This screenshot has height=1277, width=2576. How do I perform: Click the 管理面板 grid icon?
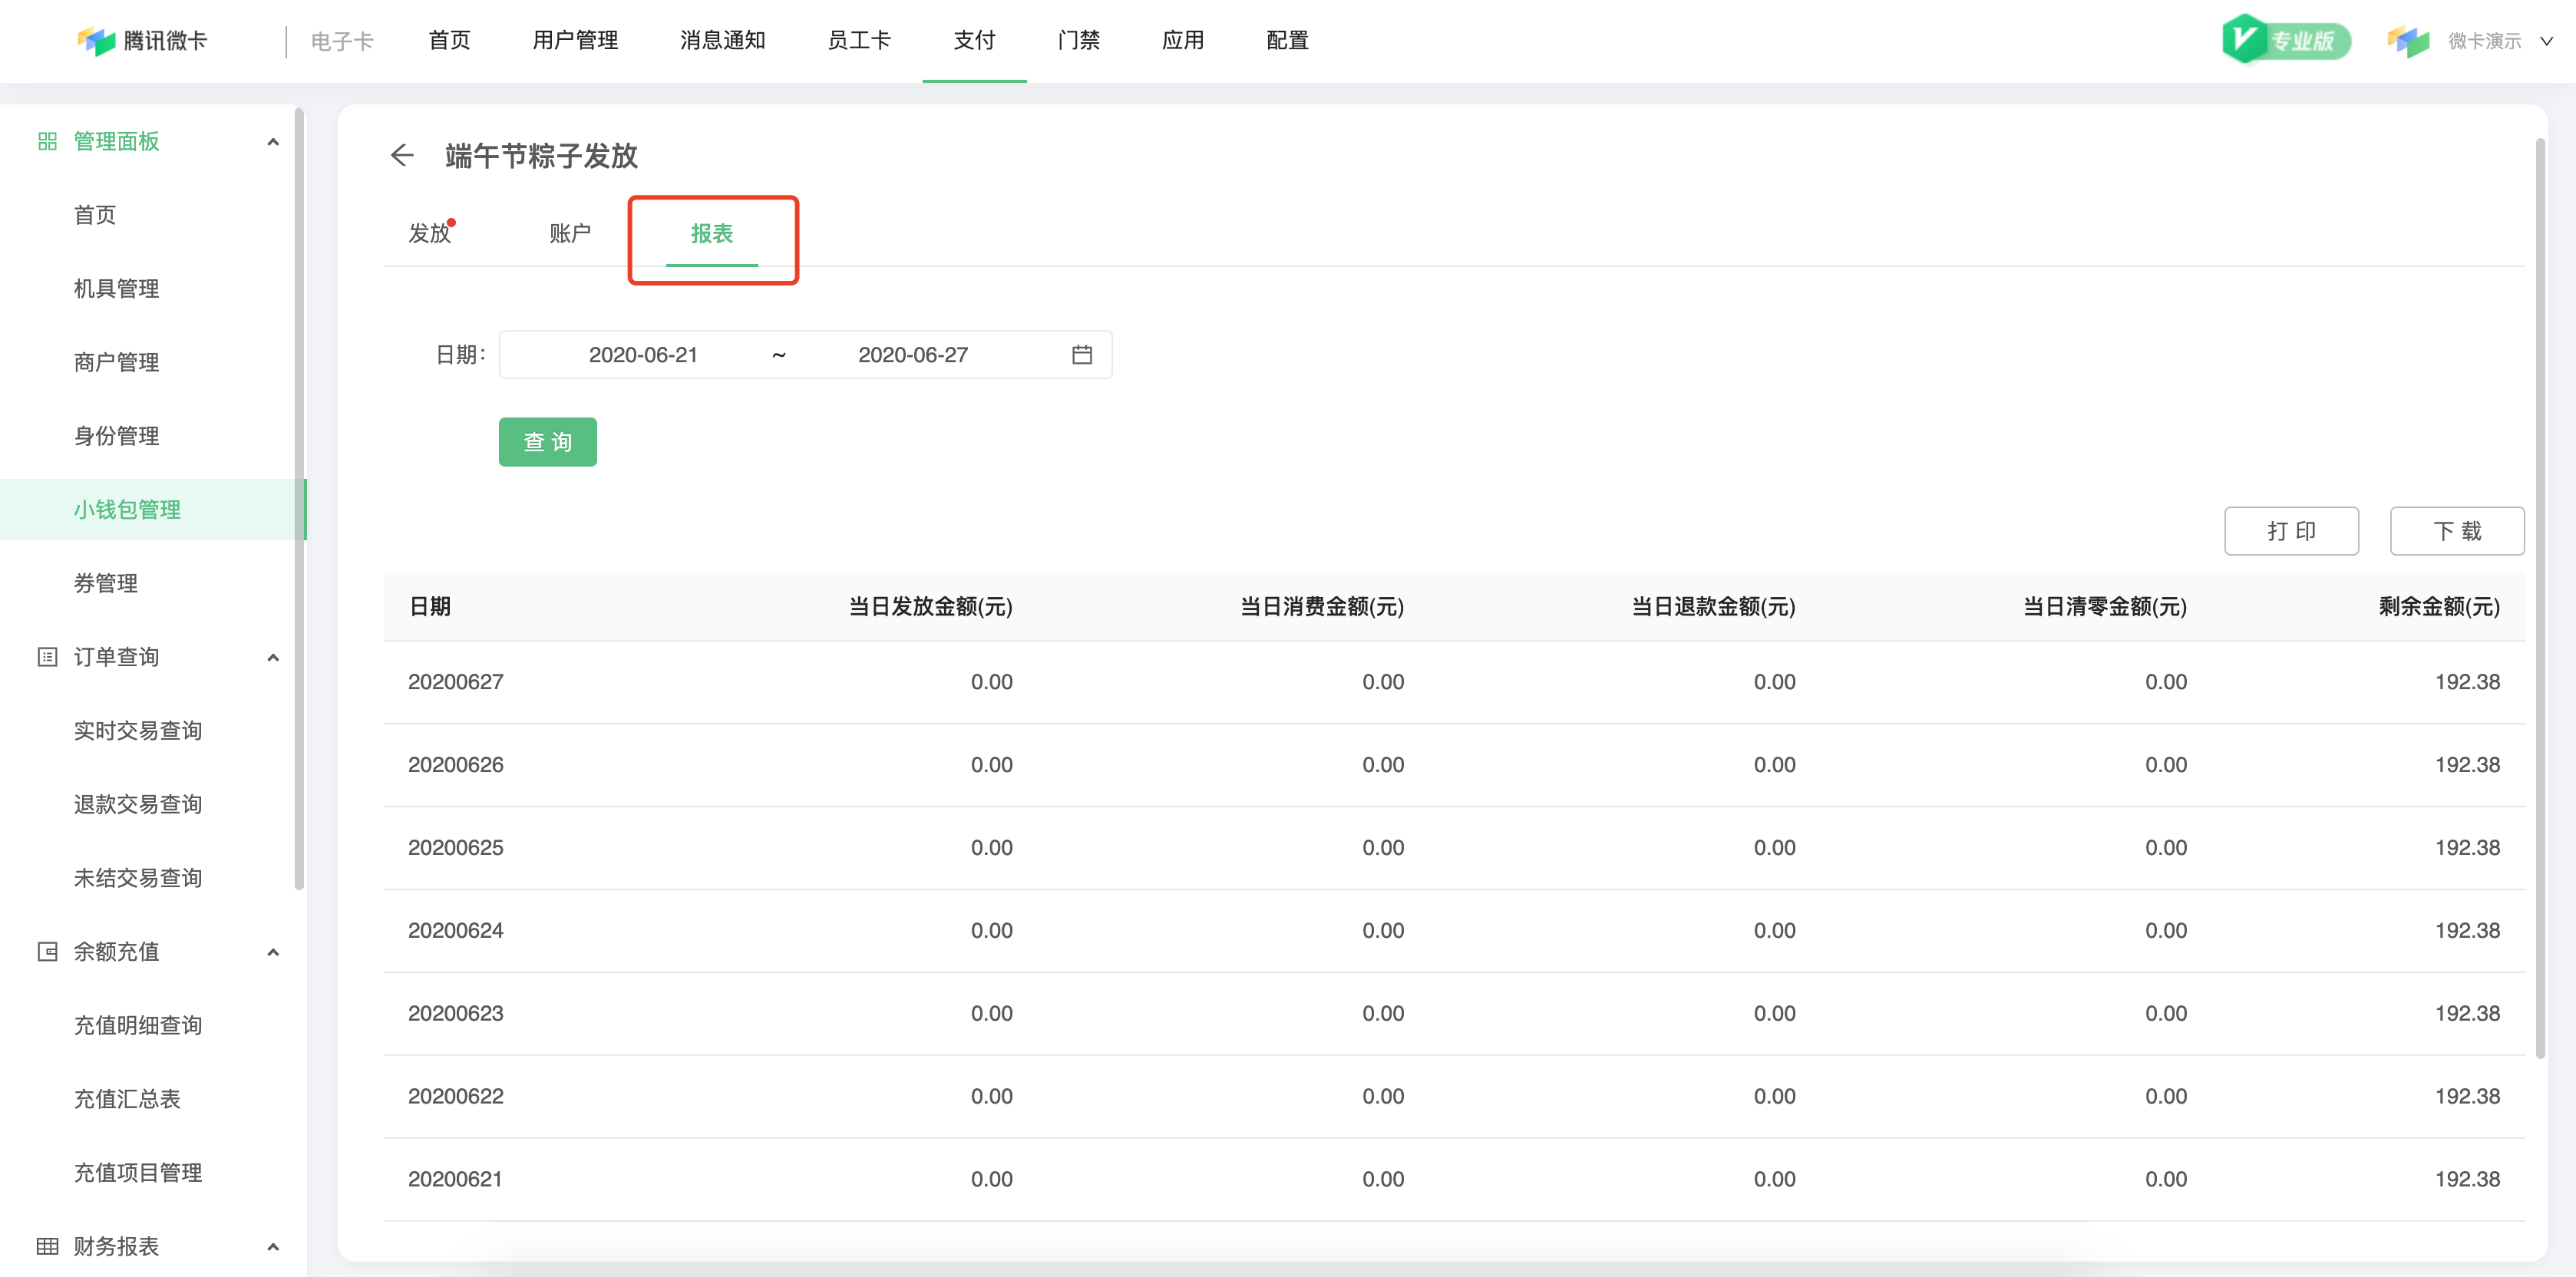point(47,141)
